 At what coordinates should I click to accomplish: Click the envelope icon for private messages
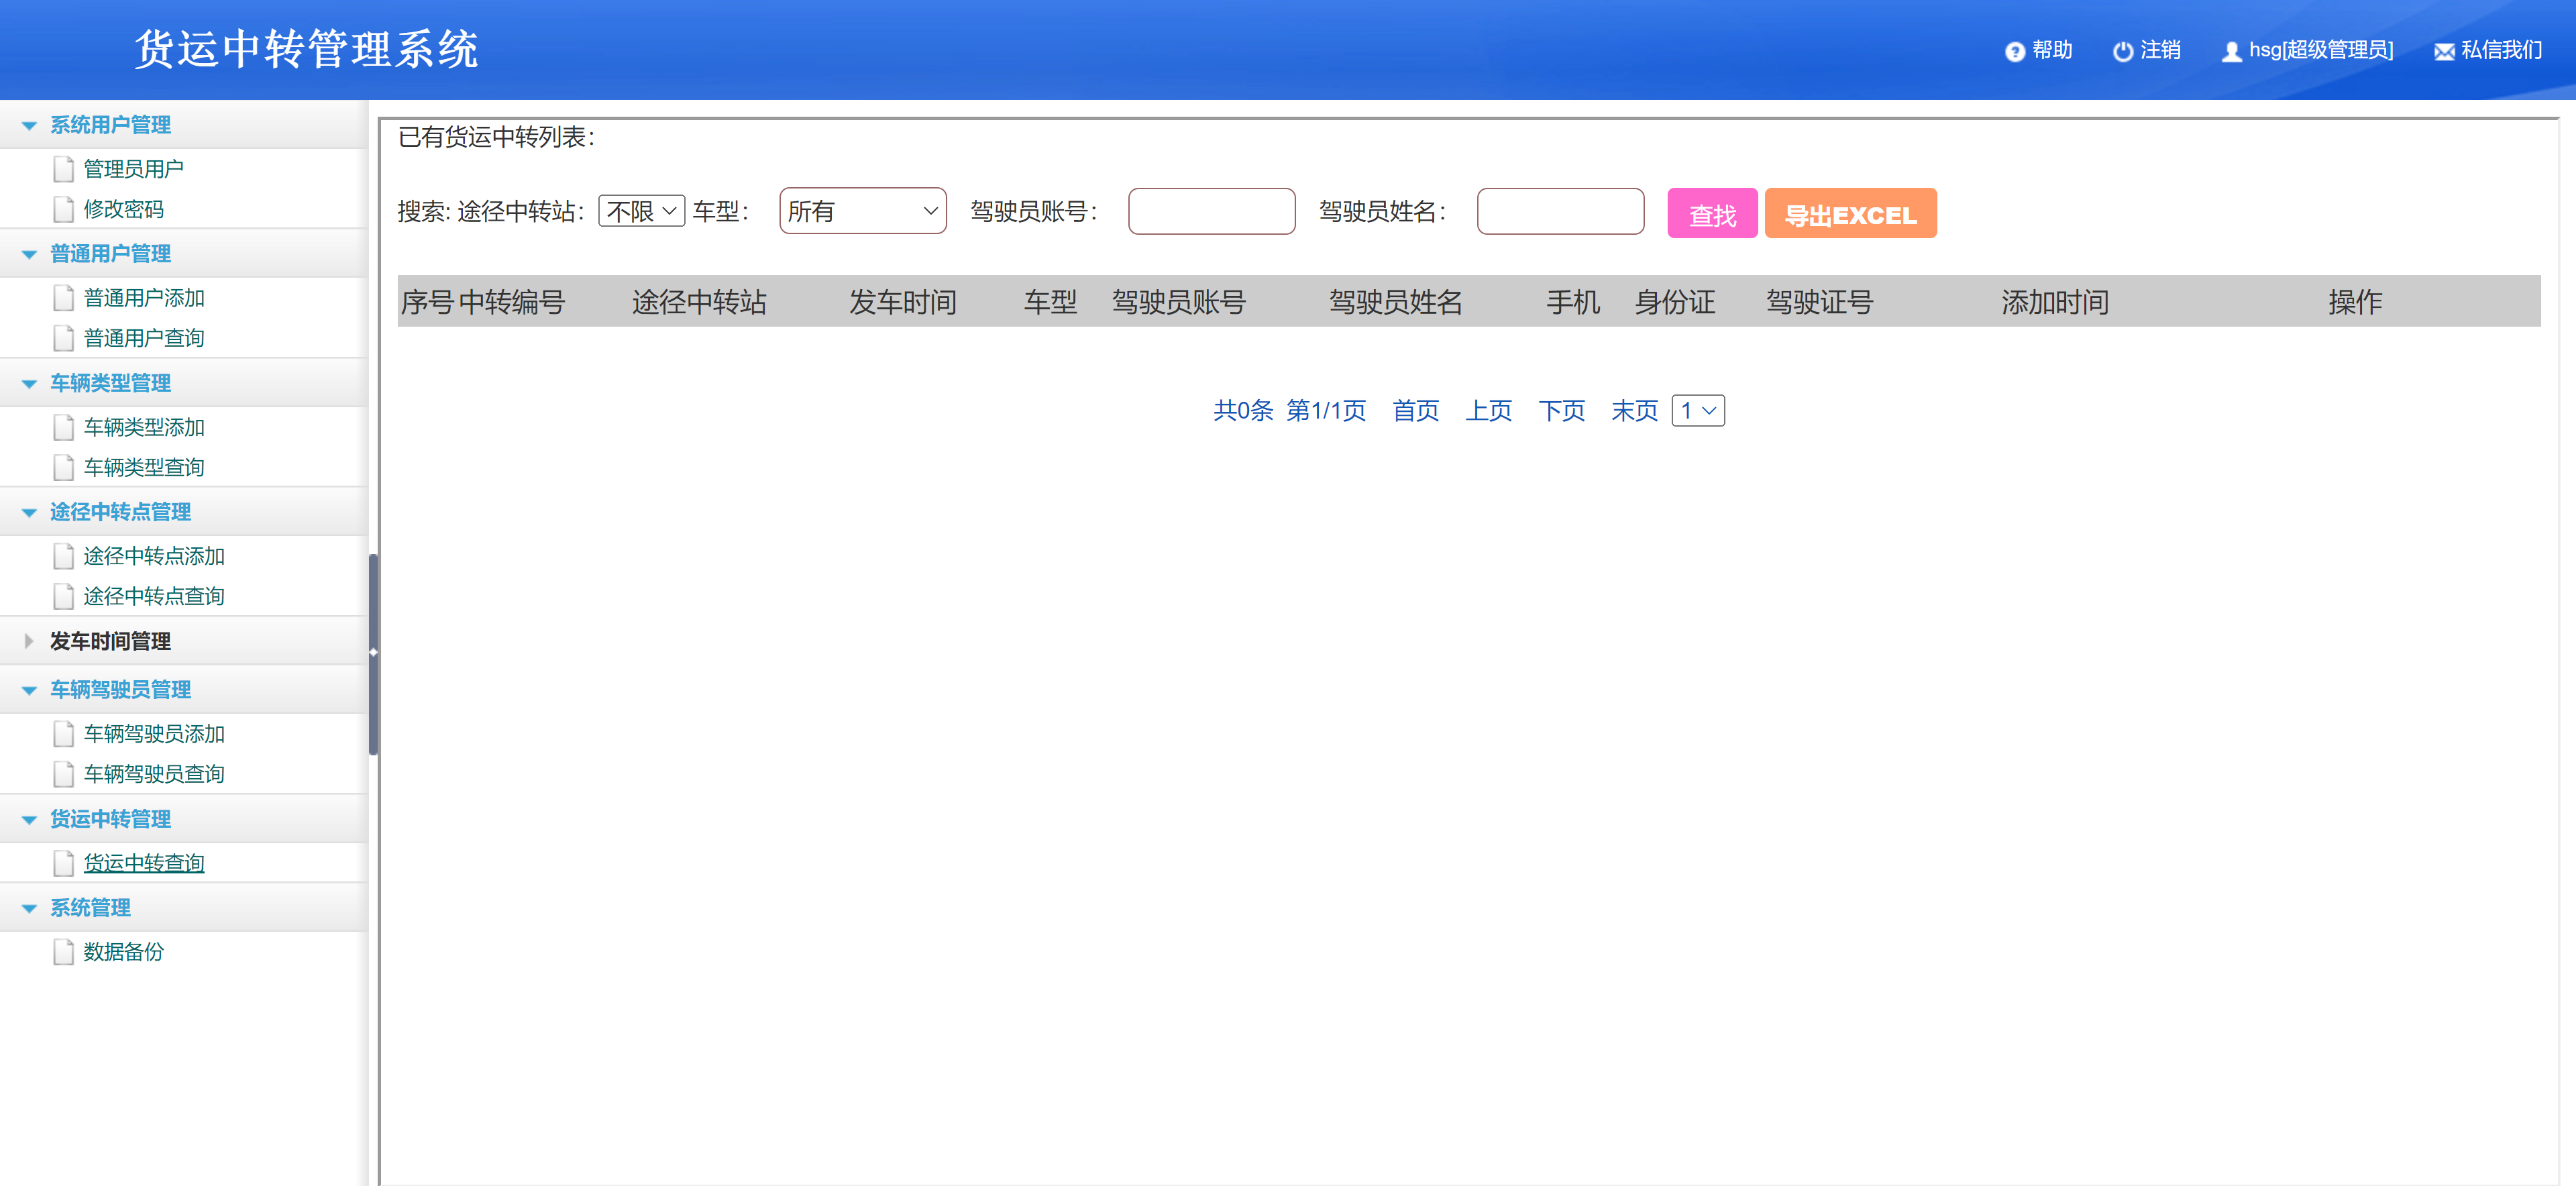pos(2443,52)
